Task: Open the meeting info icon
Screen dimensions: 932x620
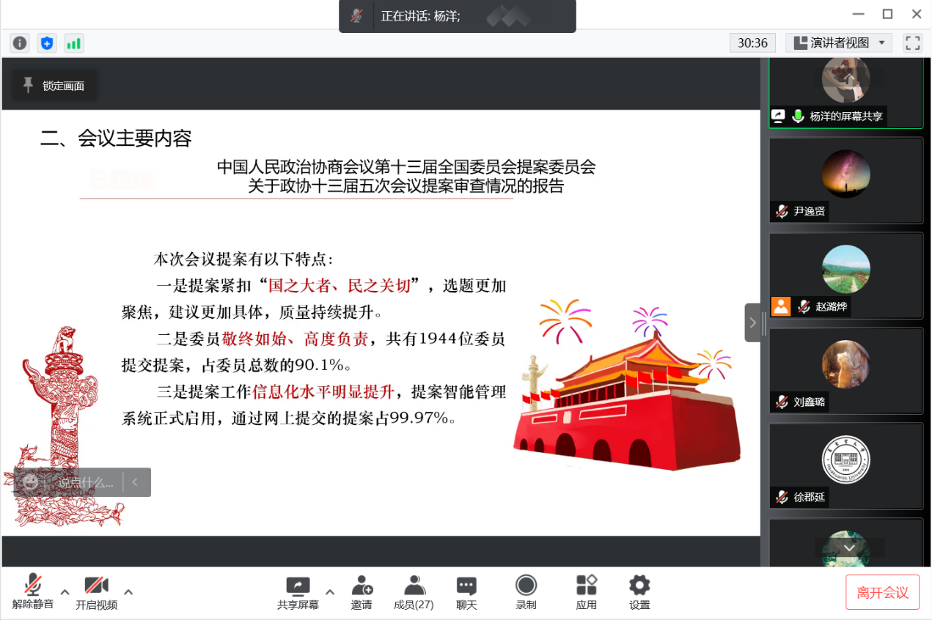Action: click(x=20, y=43)
